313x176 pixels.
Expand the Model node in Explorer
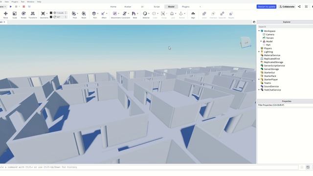[261, 41]
